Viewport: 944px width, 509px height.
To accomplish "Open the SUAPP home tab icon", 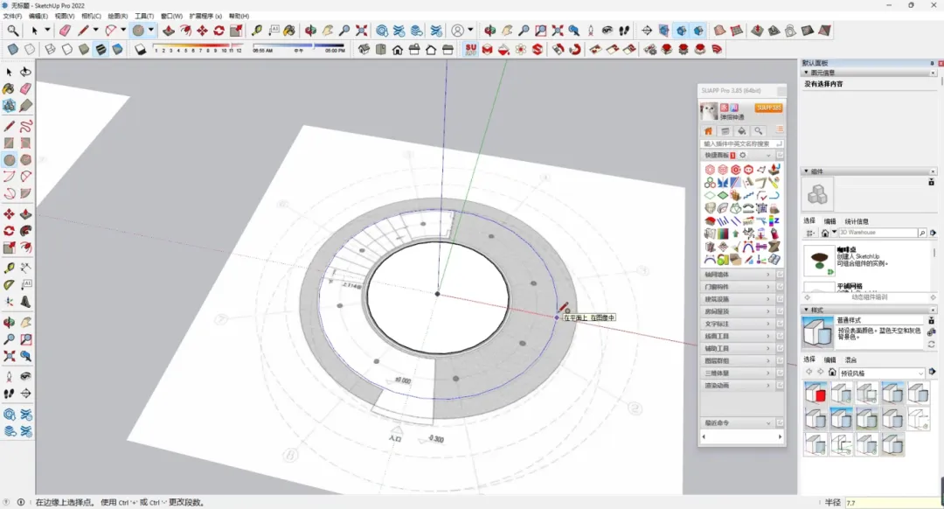I will tap(709, 131).
